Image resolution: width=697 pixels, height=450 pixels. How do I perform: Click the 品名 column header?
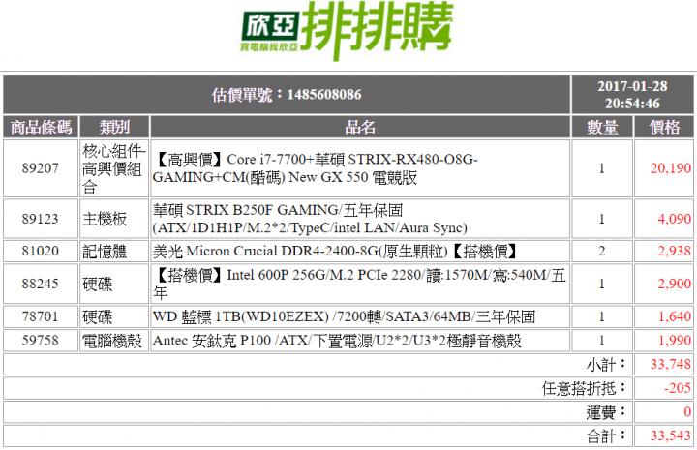(x=360, y=127)
